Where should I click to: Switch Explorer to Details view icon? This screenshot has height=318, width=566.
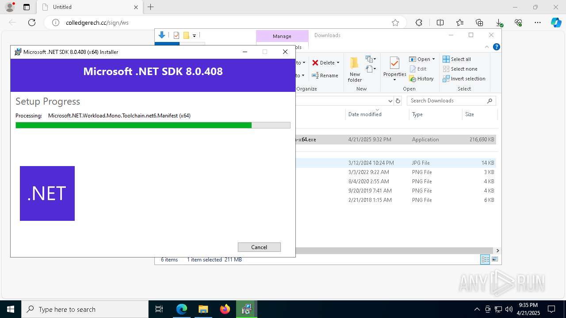coord(485,260)
